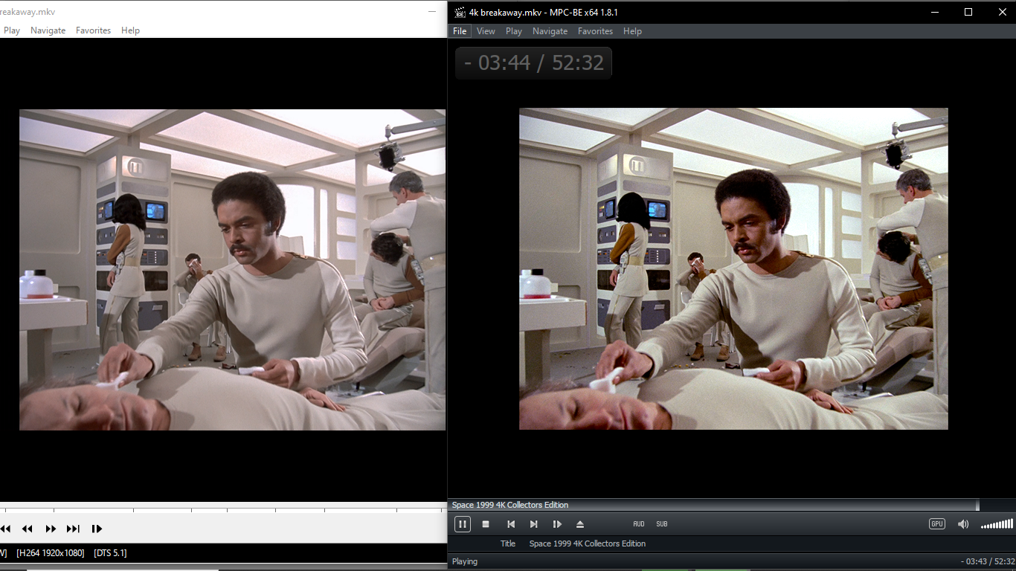Open the Navigate menu in left player window

coord(48,30)
